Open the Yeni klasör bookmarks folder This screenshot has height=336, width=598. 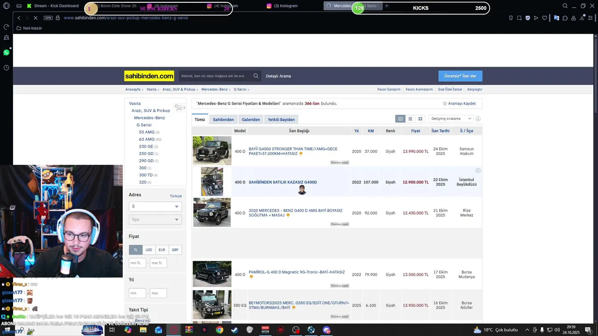point(29,28)
